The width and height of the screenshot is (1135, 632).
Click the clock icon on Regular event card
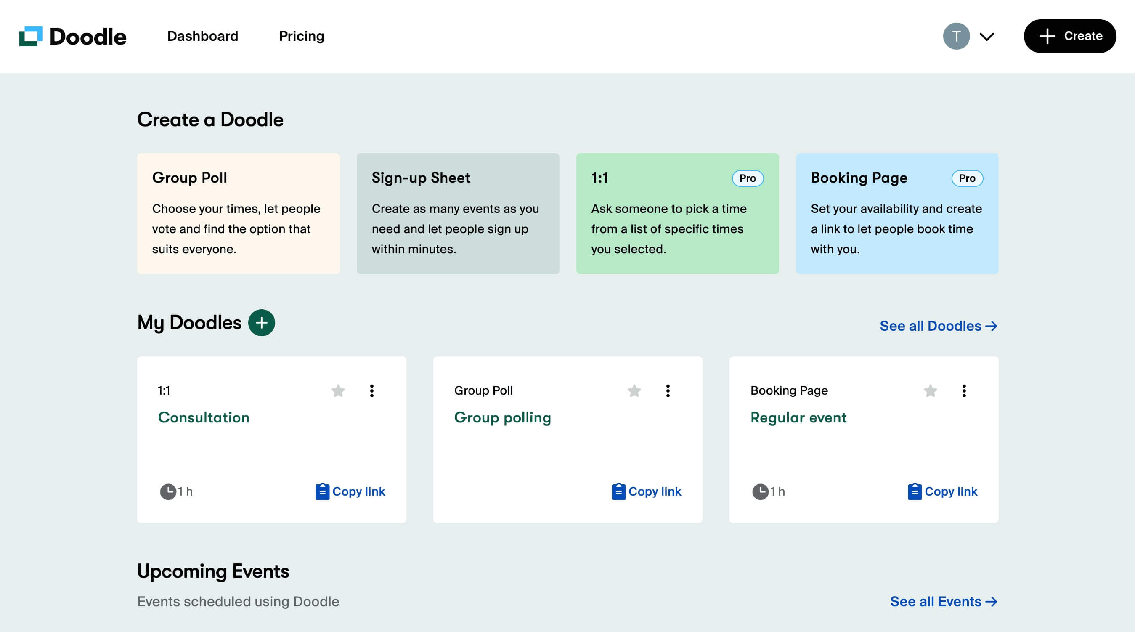coord(760,491)
